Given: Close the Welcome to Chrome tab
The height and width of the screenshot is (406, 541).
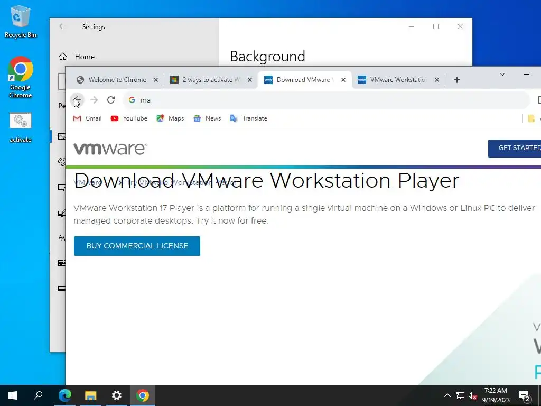Looking at the screenshot, I should 156,80.
